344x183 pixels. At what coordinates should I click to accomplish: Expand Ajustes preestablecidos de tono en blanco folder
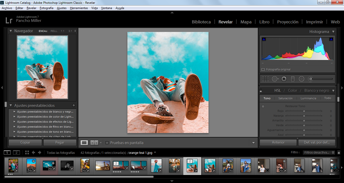point(14,132)
